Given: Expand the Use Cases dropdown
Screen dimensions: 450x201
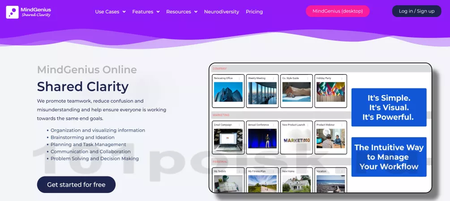Looking at the screenshot, I should point(110,12).
